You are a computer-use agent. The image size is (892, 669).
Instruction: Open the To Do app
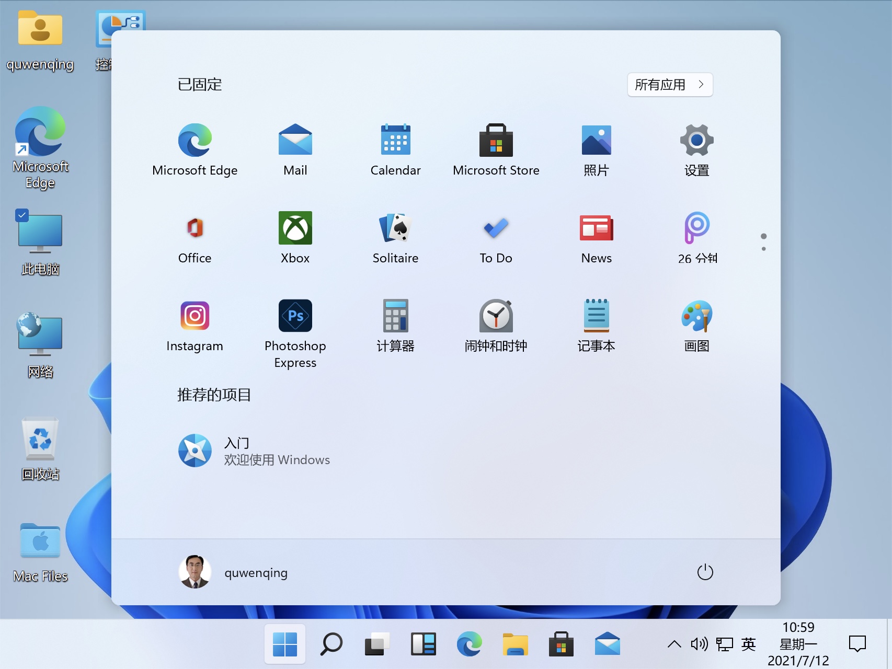(496, 238)
